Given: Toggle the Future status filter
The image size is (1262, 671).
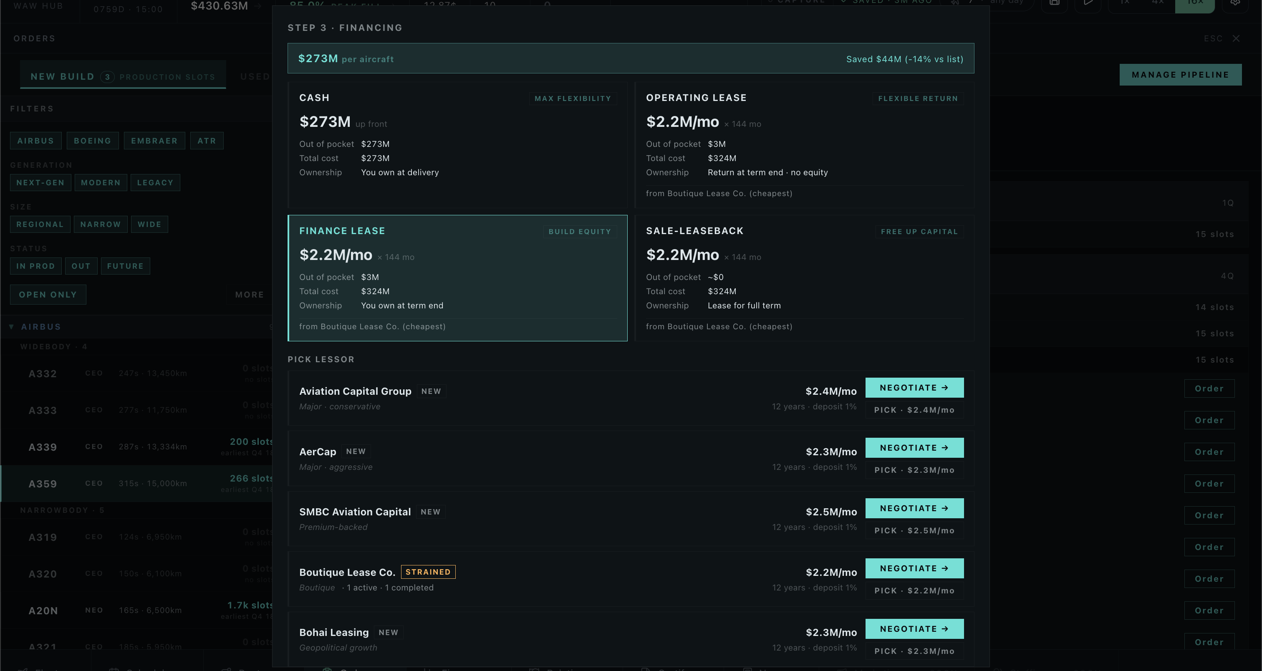Looking at the screenshot, I should [126, 266].
